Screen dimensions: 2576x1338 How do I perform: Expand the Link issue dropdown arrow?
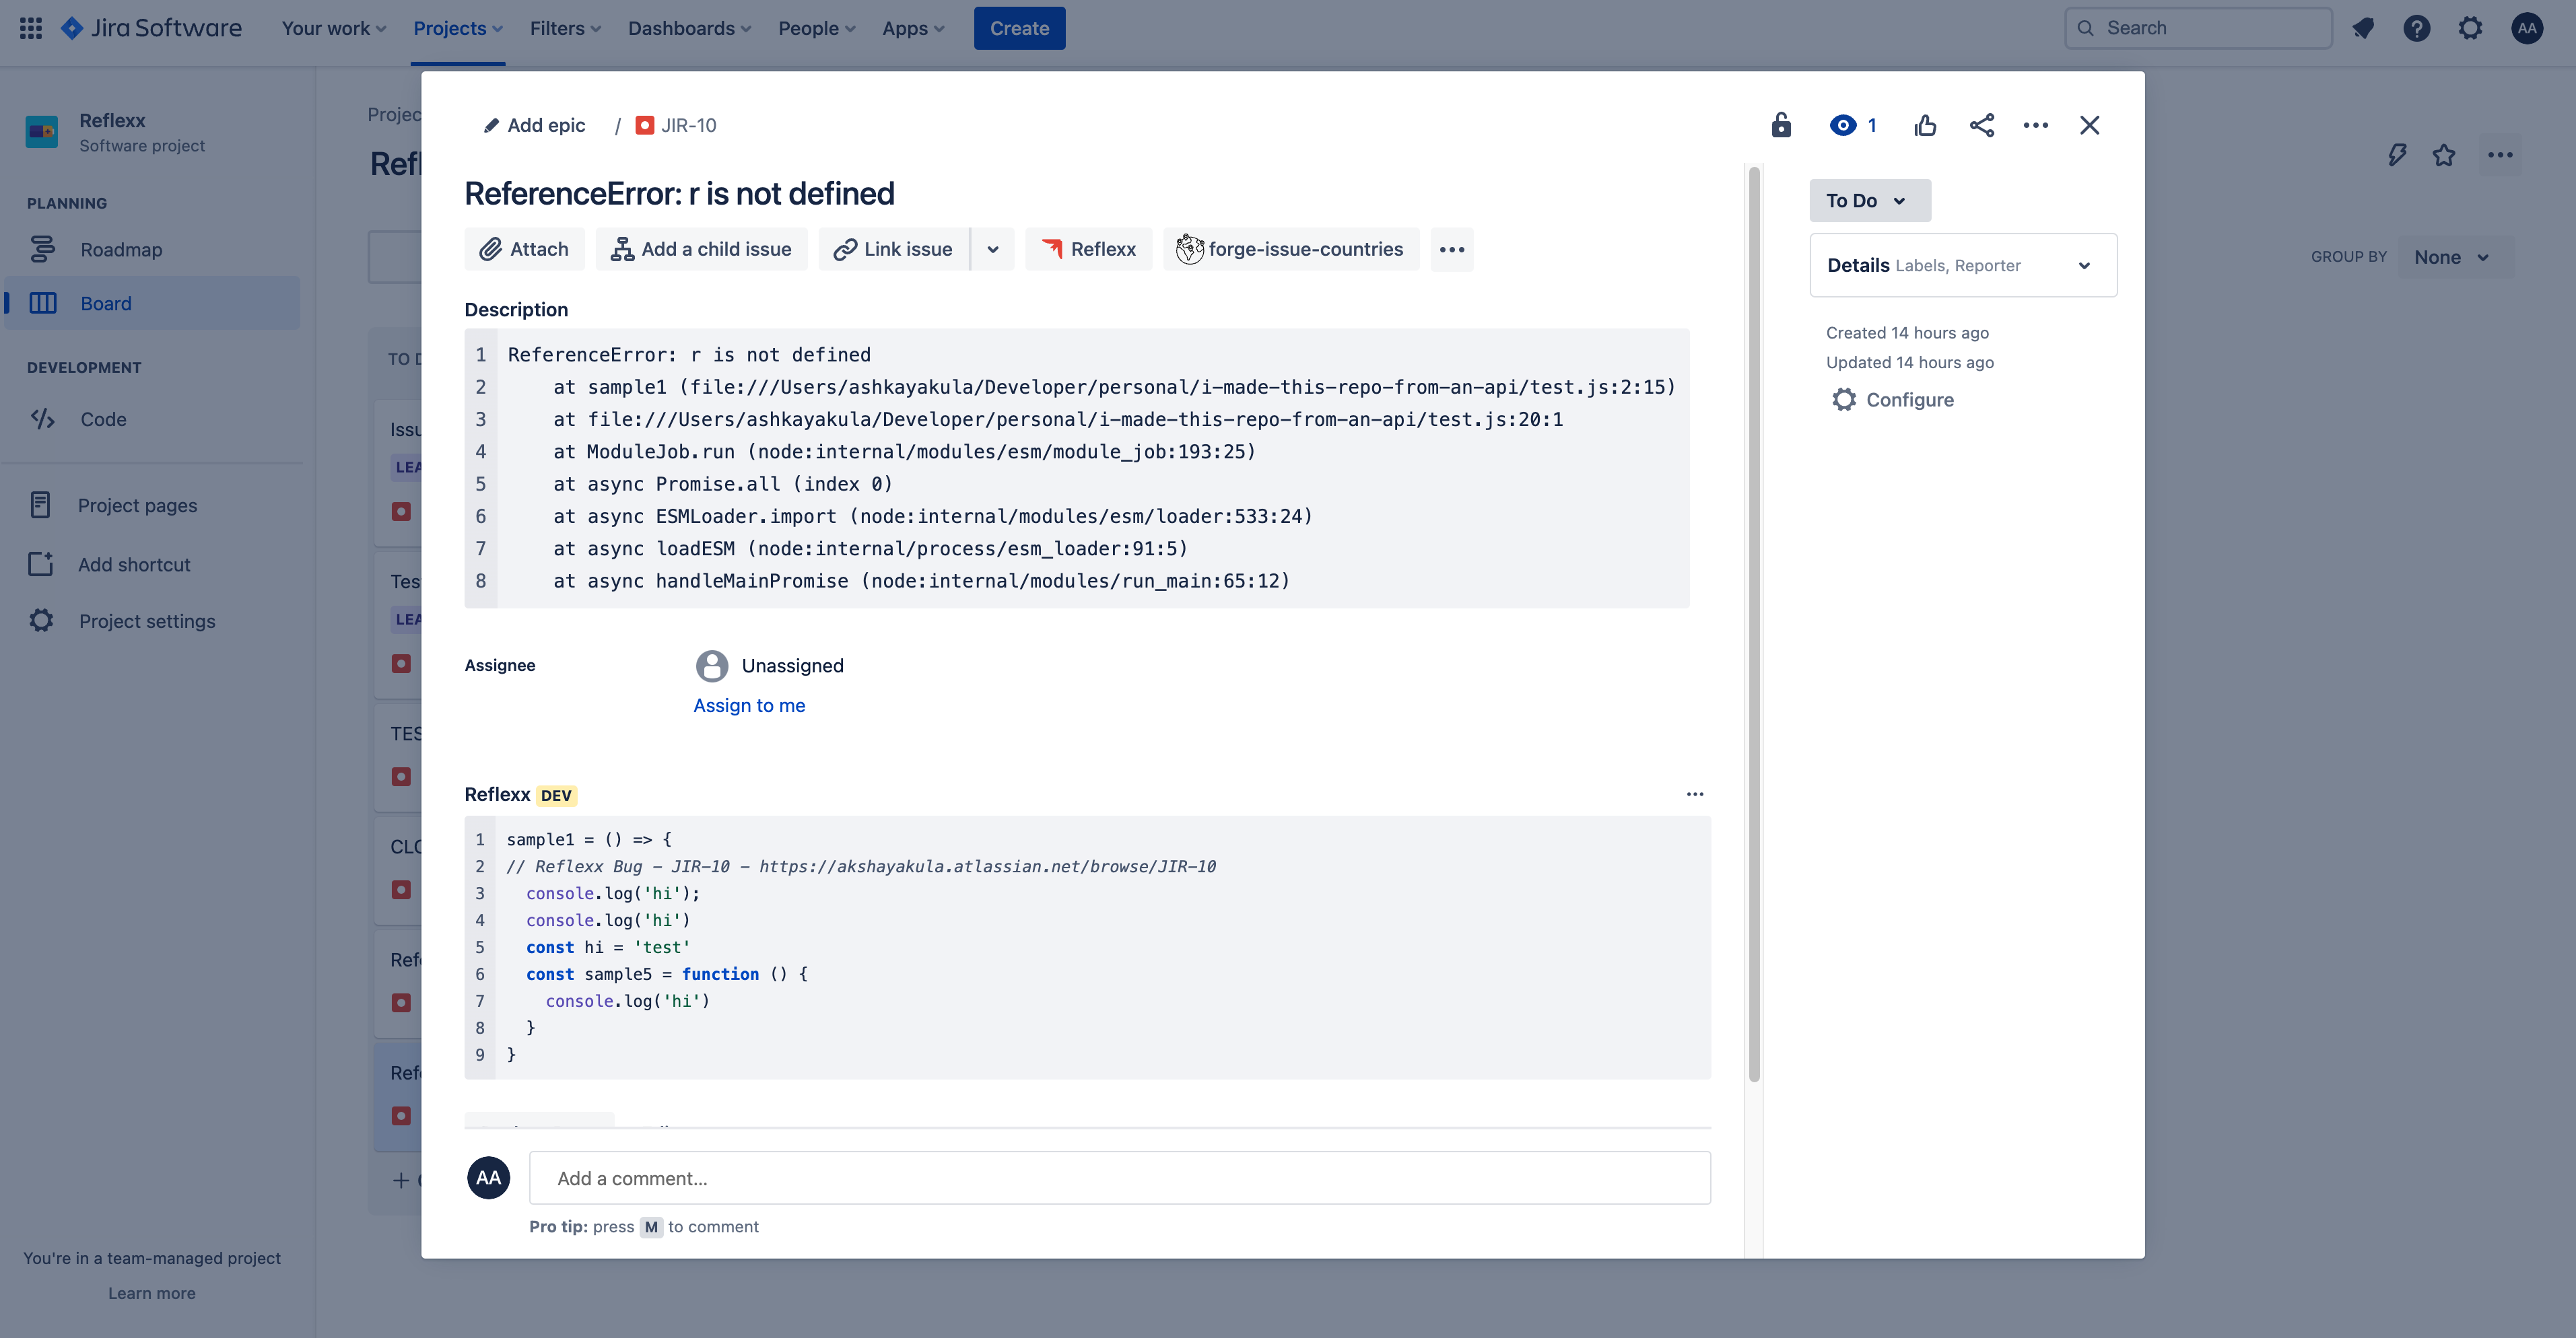pos(993,249)
